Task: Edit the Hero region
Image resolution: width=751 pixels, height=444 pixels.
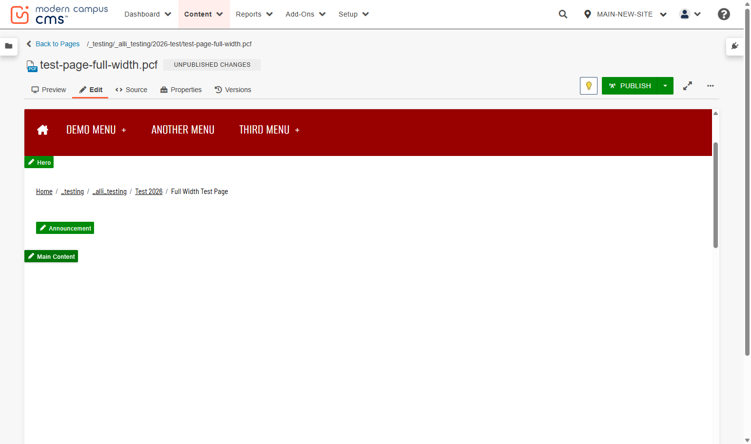Action: click(x=39, y=162)
